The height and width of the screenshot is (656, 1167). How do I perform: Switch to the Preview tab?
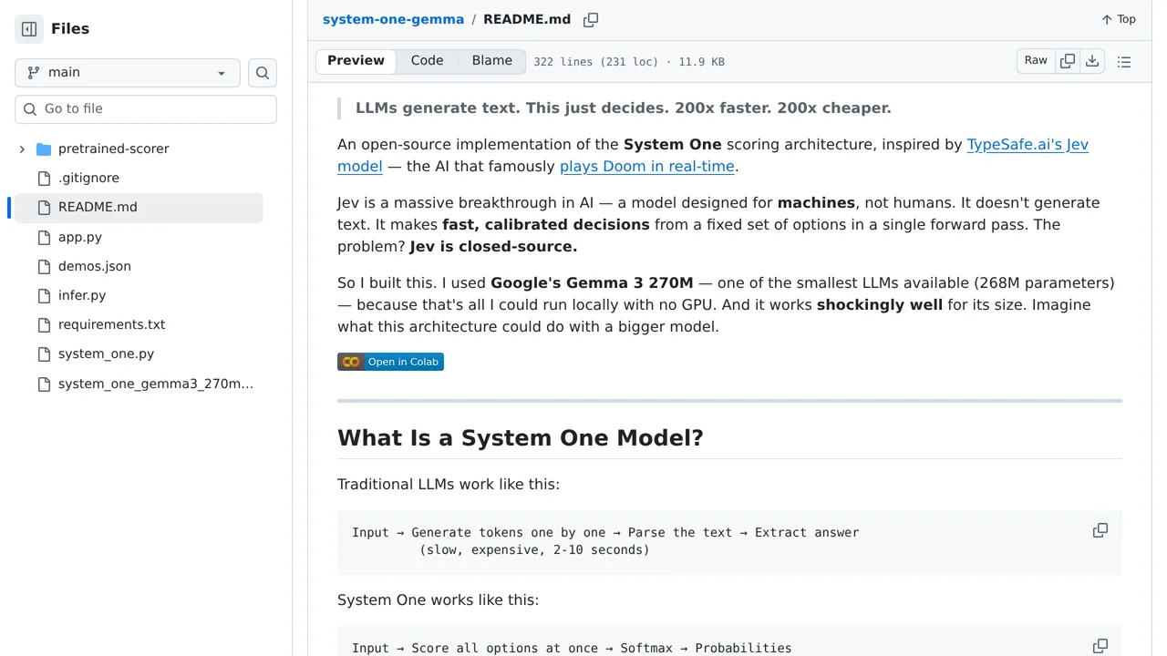356,61
